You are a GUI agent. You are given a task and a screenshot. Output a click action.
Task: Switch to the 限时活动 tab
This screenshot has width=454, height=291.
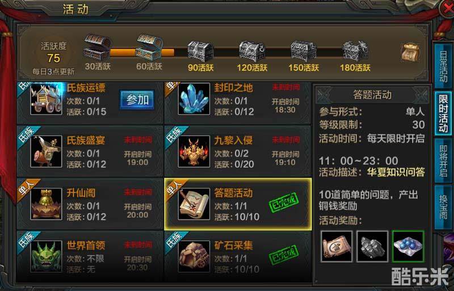pos(443,113)
